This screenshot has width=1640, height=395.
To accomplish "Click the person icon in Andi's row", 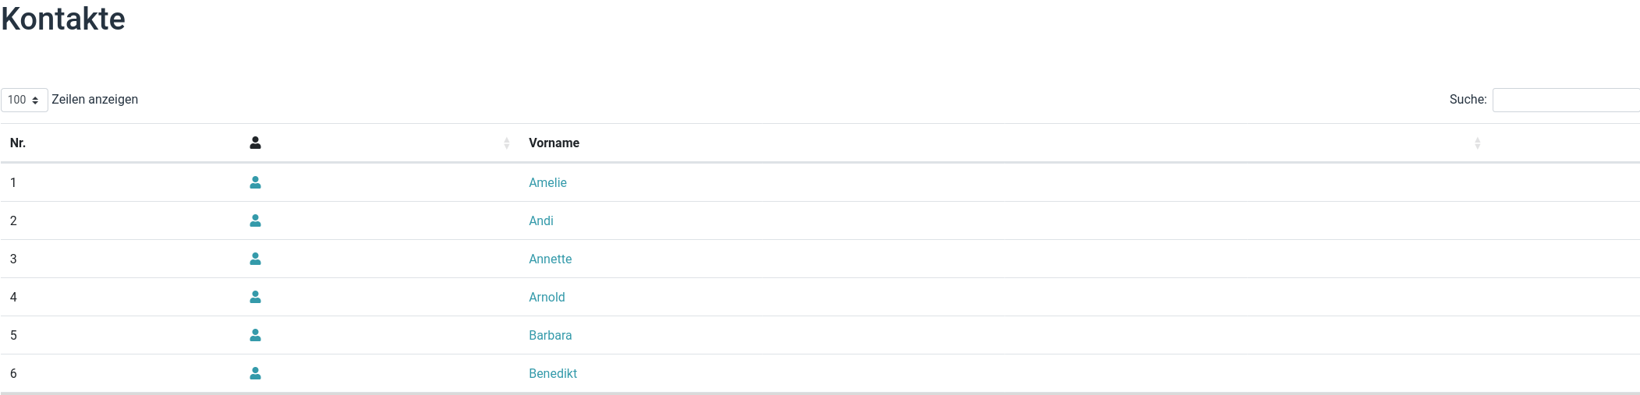I will [x=255, y=220].
